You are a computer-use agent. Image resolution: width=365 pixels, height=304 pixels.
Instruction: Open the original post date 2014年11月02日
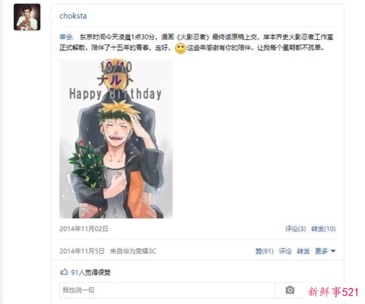coord(84,229)
